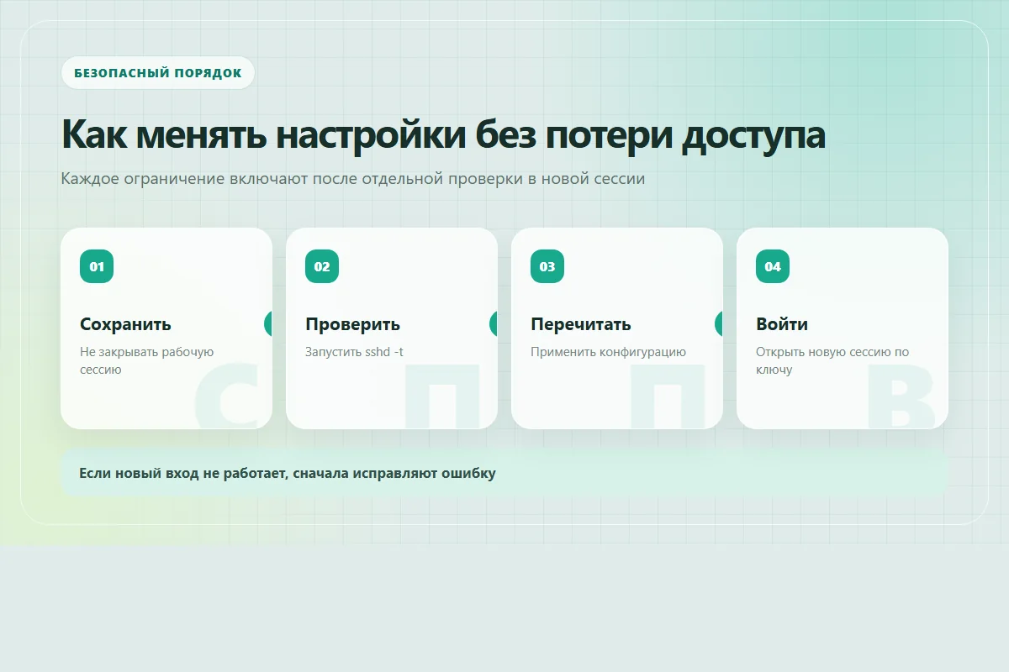Select the Войти card title

click(x=782, y=324)
